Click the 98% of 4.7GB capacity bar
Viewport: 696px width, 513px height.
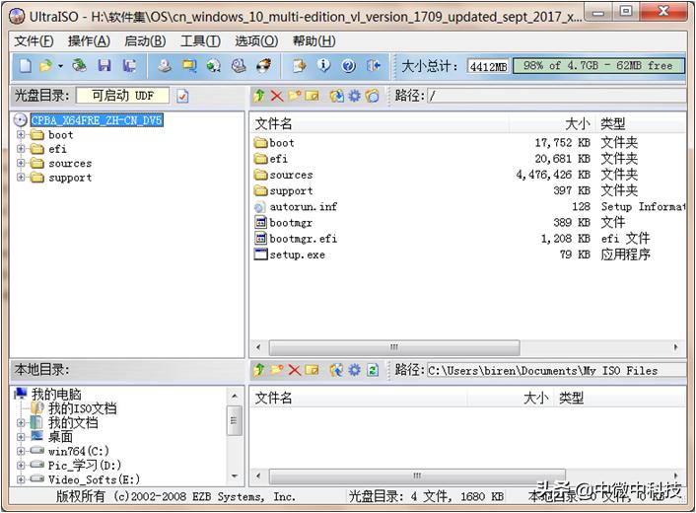click(598, 66)
